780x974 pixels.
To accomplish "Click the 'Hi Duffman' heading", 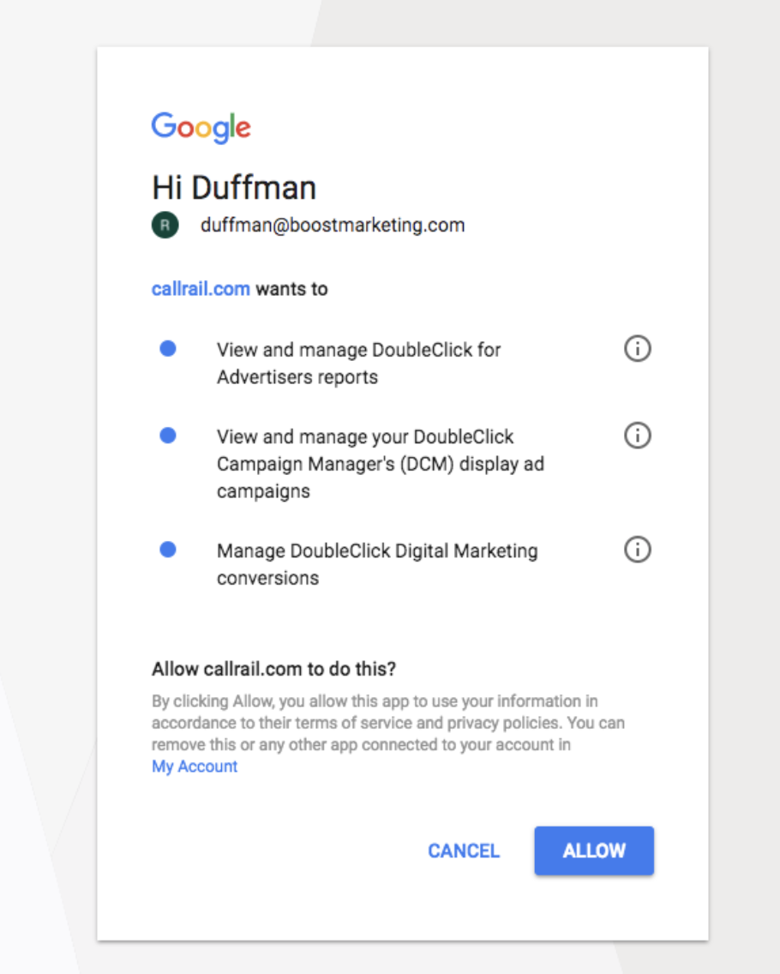I will pos(234,188).
